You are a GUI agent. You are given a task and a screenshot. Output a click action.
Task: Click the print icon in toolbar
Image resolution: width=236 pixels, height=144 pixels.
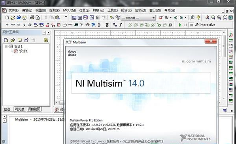32,17
